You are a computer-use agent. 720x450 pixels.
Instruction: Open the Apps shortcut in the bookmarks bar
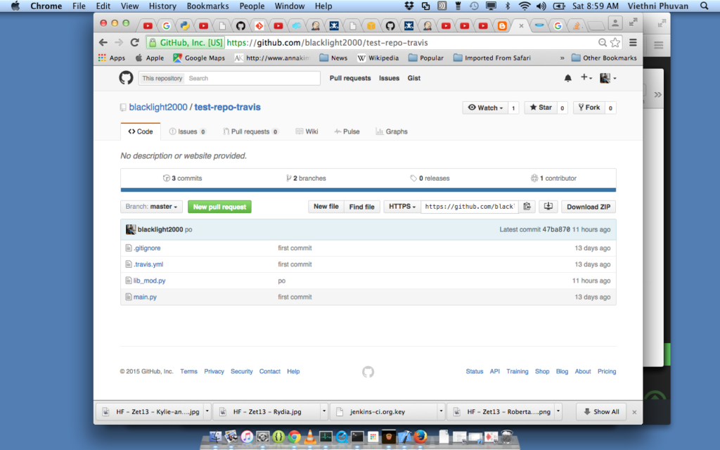point(112,58)
